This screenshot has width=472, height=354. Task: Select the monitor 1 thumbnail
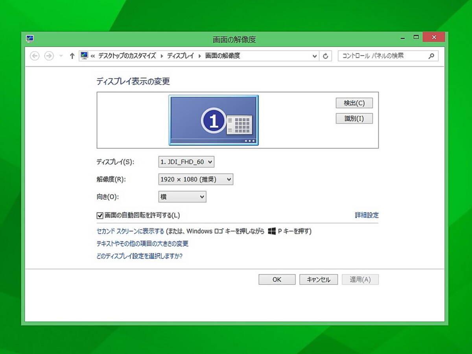coord(214,120)
